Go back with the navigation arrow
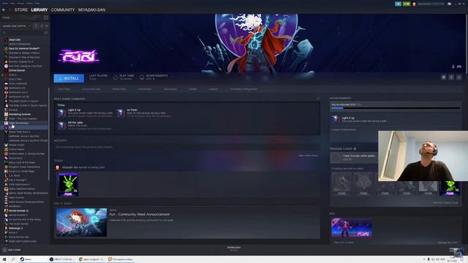This screenshot has height=263, width=468. [x=4, y=9]
